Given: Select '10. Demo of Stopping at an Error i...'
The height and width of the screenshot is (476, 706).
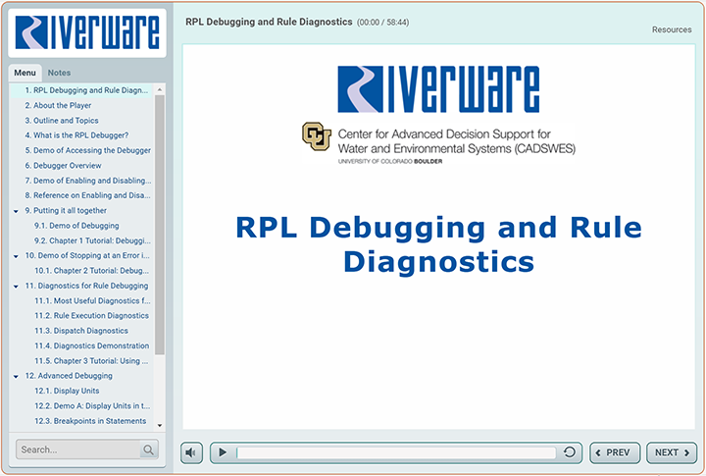Looking at the screenshot, I should click(x=87, y=255).
